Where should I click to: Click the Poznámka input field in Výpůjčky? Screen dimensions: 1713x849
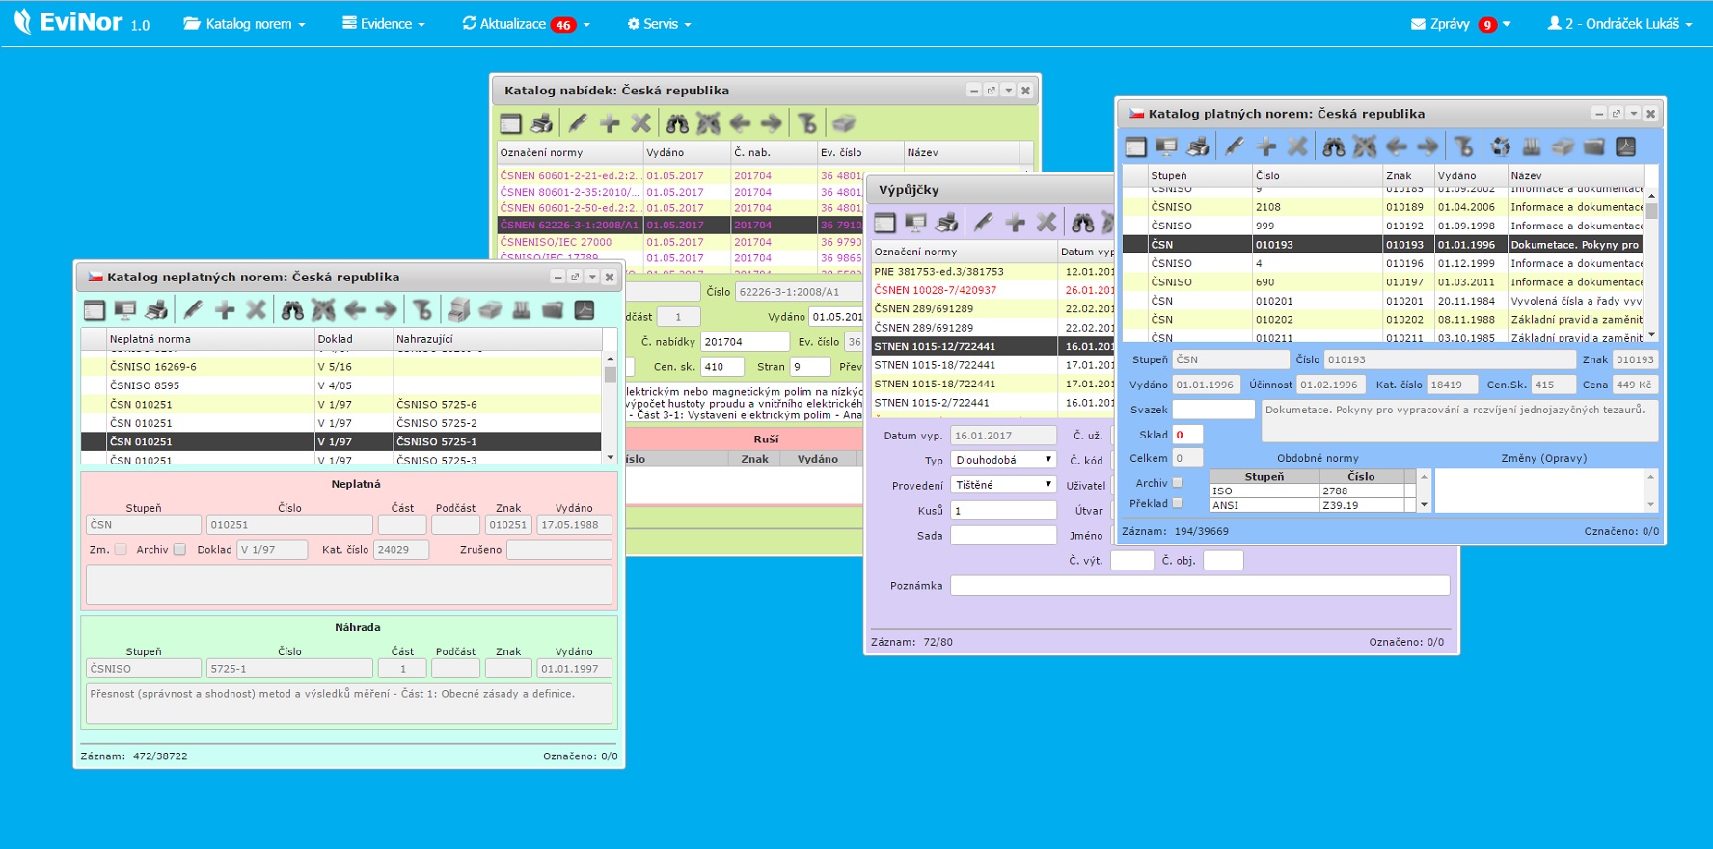coord(1199,585)
